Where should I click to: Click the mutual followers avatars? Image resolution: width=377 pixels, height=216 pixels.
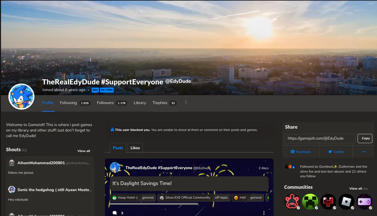pos(290,167)
